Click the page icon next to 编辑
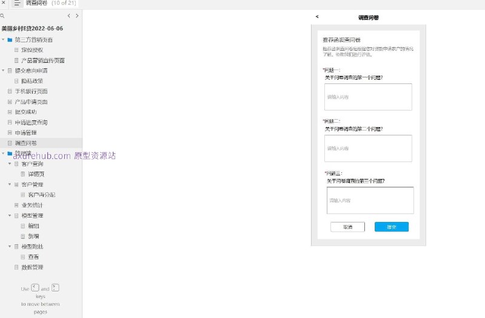The width and height of the screenshot is (485, 318). coord(23,226)
